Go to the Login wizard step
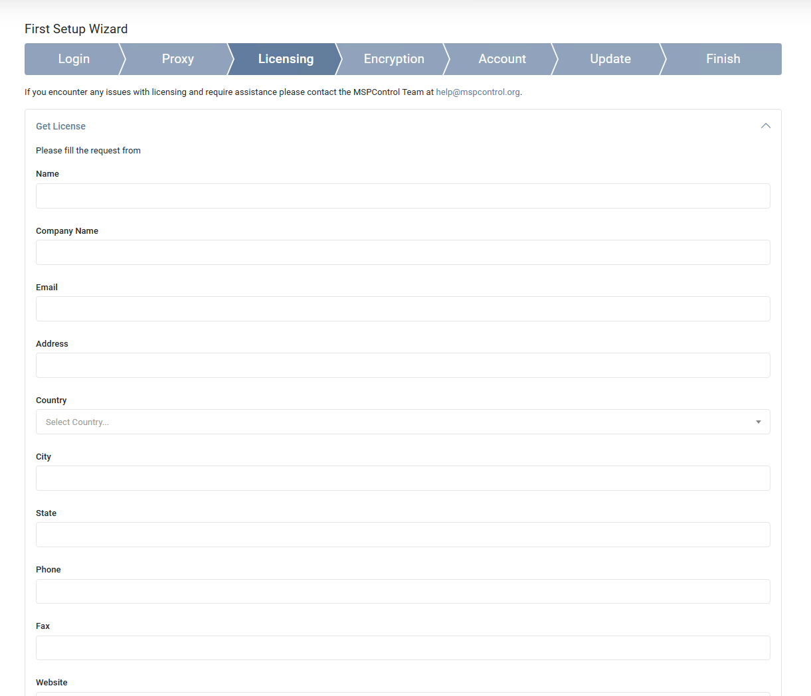 [x=74, y=59]
